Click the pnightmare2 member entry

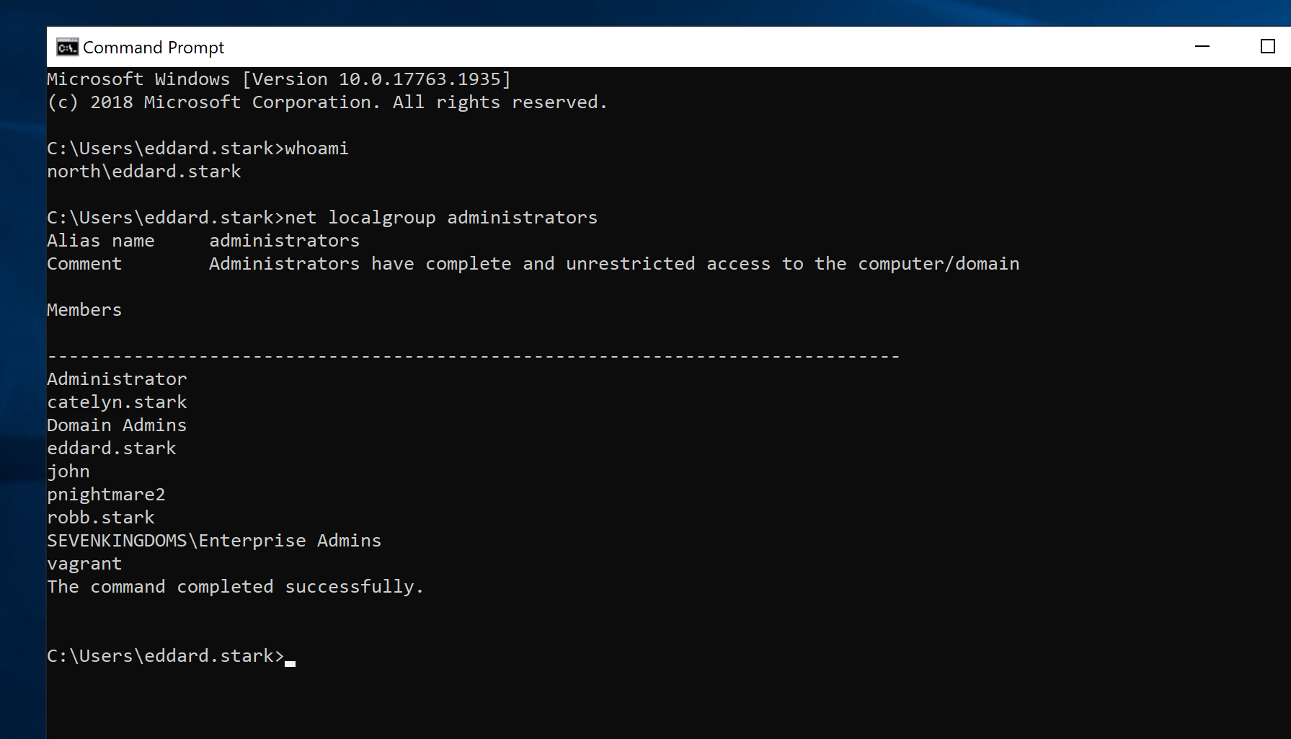point(106,495)
